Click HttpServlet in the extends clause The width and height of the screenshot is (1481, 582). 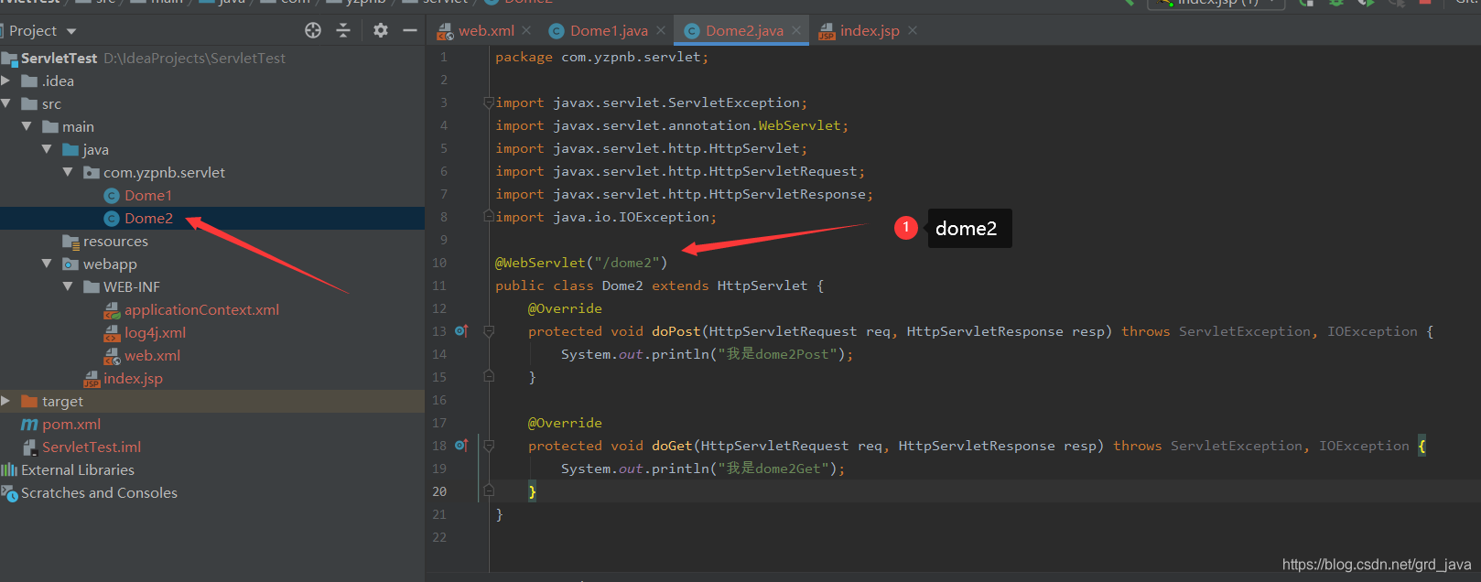[762, 286]
